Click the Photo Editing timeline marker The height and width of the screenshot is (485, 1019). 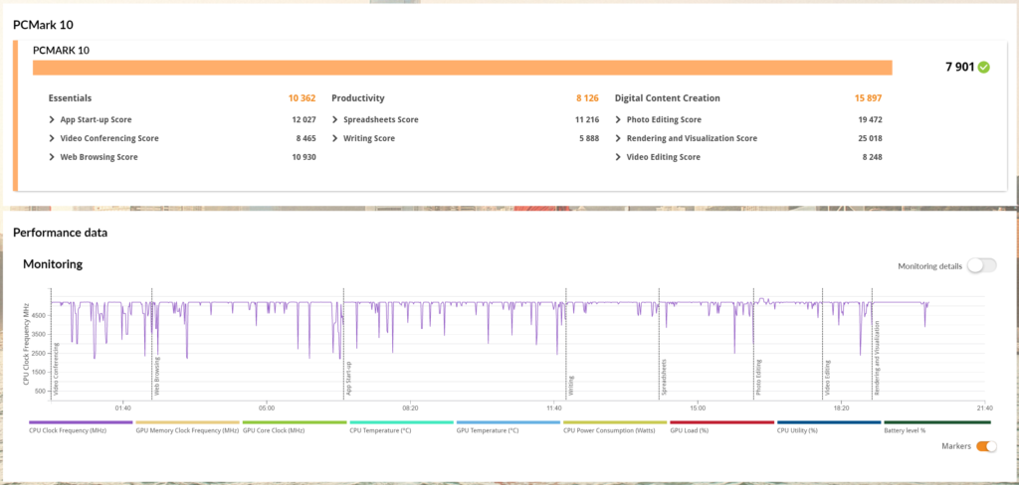pyautogui.click(x=759, y=380)
